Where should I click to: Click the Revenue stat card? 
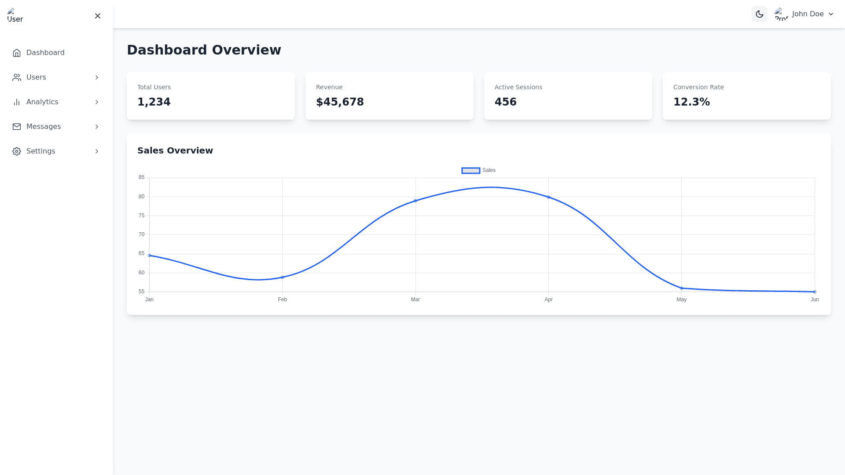[389, 95]
